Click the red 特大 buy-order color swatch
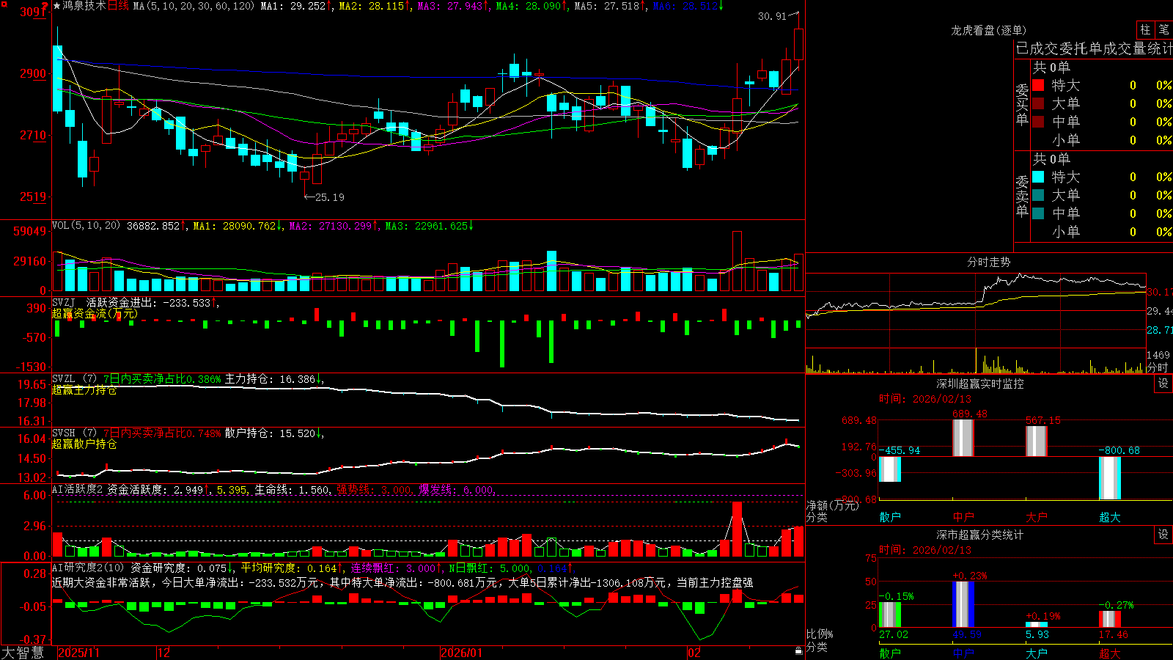 (x=1038, y=85)
